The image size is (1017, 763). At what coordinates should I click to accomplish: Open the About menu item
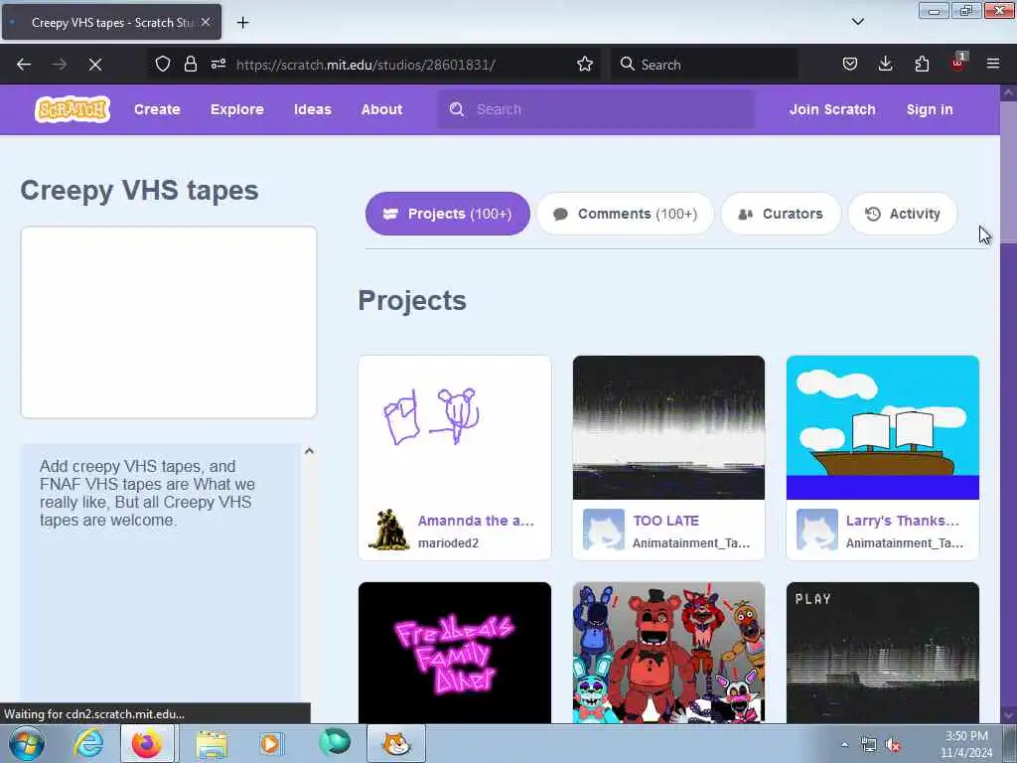tap(382, 109)
